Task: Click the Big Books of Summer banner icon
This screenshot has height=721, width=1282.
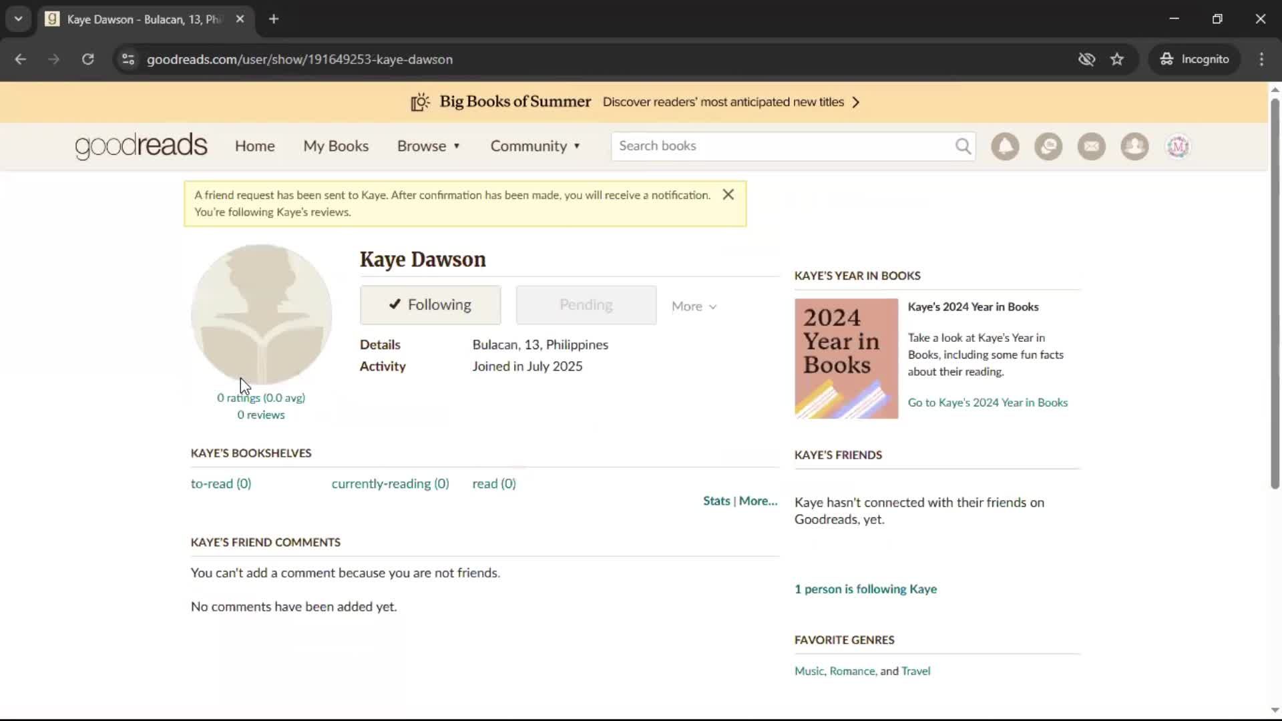Action: click(x=420, y=102)
